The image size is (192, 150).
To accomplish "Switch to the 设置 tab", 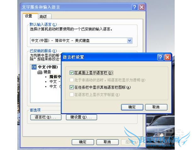I will (30, 16).
